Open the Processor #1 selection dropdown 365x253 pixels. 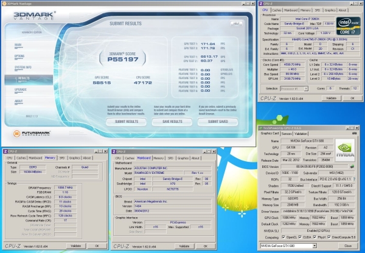(306, 88)
